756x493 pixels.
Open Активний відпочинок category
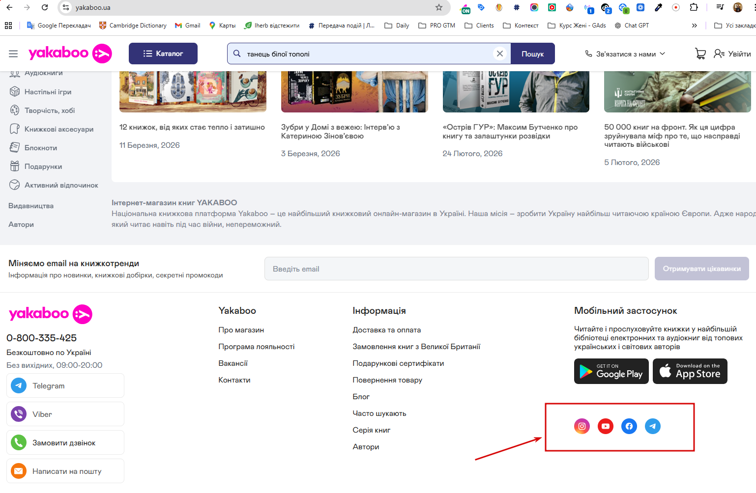(x=54, y=185)
